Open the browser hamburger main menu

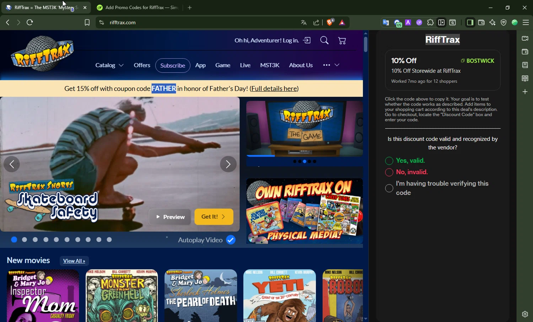pos(526,22)
